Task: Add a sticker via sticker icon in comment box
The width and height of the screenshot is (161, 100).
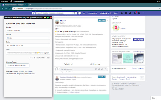Action: point(105,69)
